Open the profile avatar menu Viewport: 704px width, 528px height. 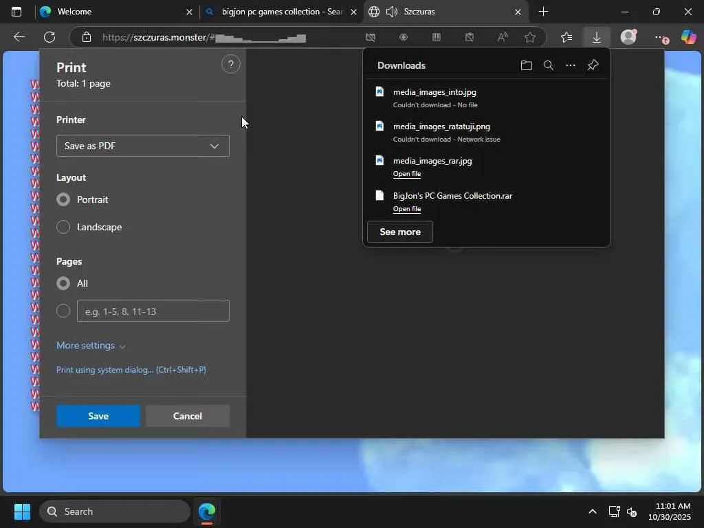(628, 37)
